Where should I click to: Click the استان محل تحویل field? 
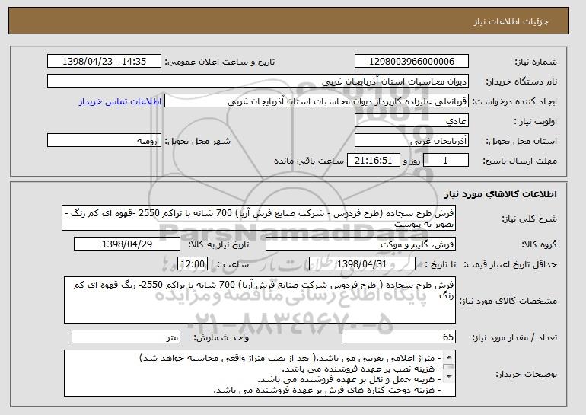tap(412, 141)
